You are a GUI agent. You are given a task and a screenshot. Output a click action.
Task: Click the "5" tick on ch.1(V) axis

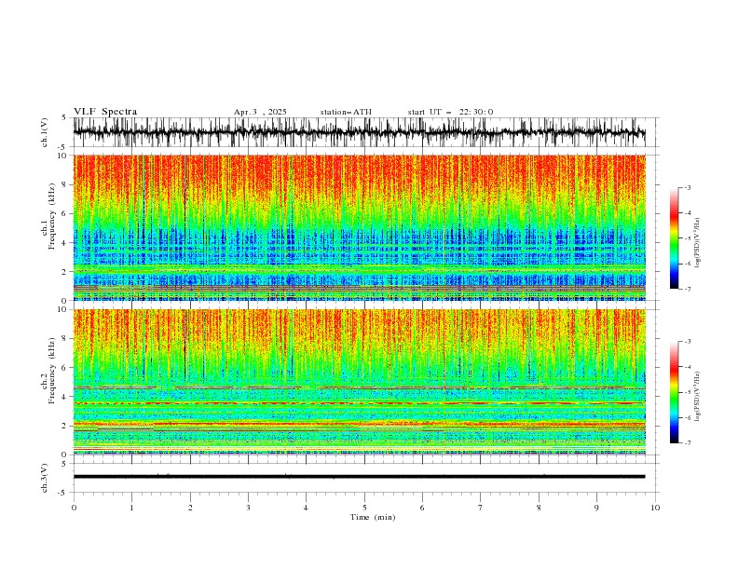tap(65, 118)
